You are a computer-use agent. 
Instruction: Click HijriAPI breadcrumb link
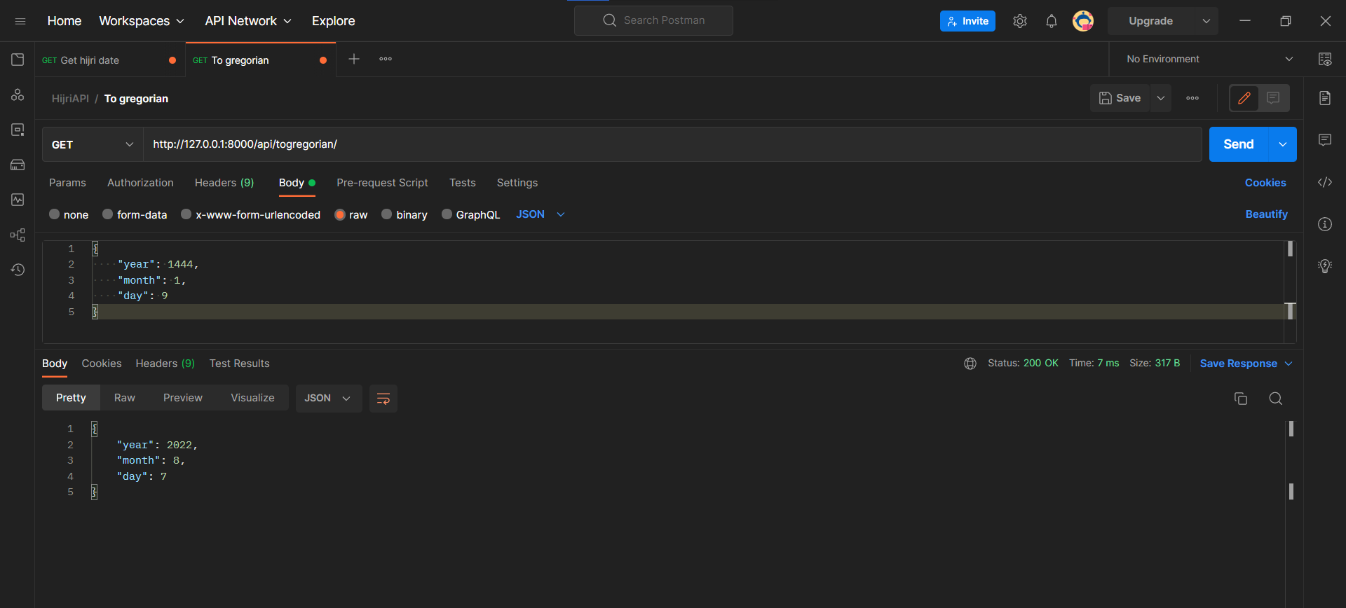click(x=70, y=99)
